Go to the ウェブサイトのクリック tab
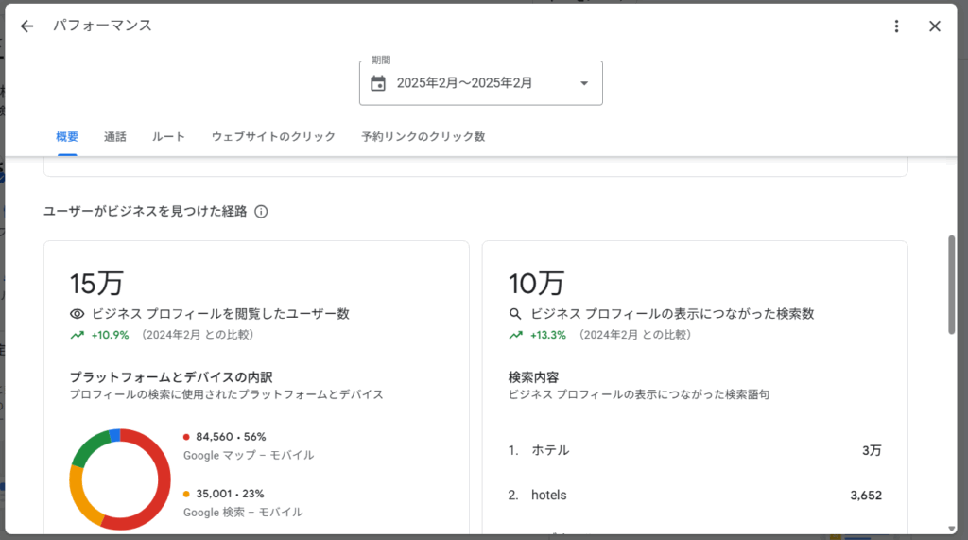The width and height of the screenshot is (968, 540). tap(273, 137)
